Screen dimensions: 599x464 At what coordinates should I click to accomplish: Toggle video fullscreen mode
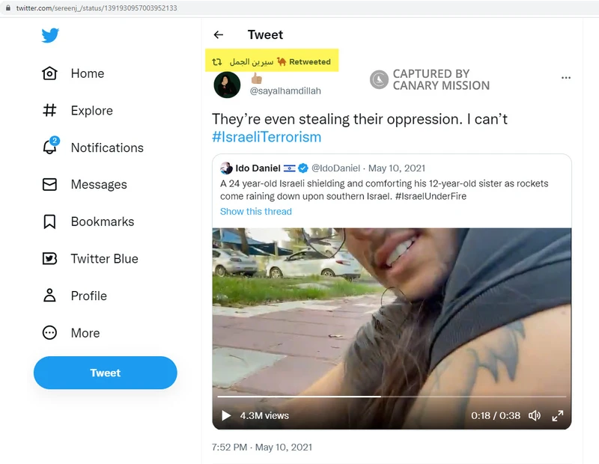[557, 415]
